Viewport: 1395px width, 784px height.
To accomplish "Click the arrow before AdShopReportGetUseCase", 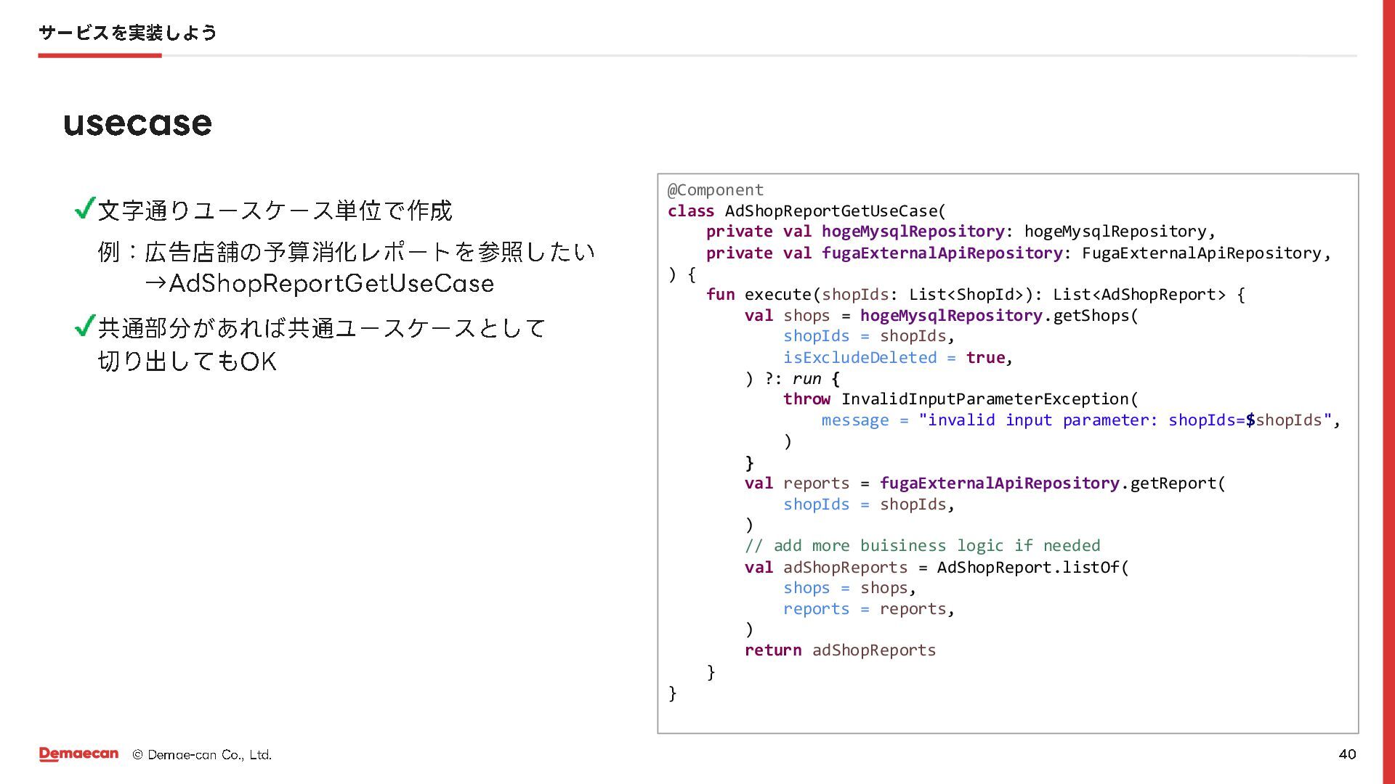I will pos(155,283).
